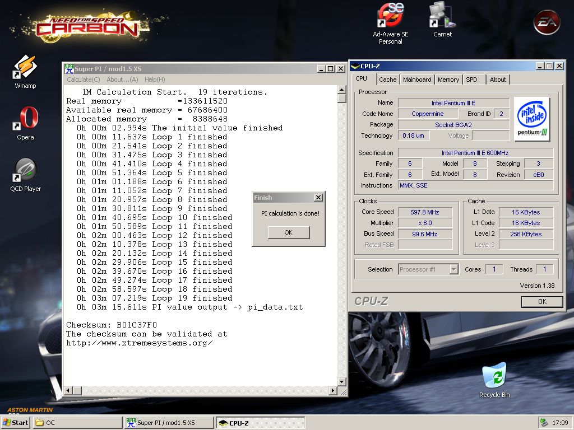The width and height of the screenshot is (574, 430).
Task: Switch to OC folder in taskbar
Action: (x=78, y=423)
